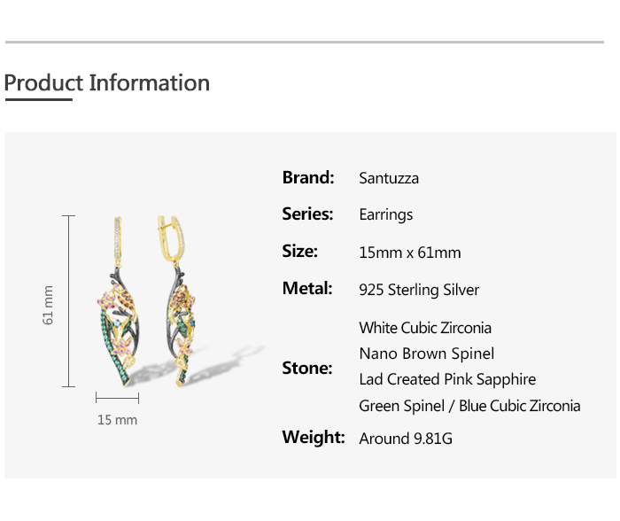Click the Stone label
Viewport: 620px width, 521px height.
point(307,368)
